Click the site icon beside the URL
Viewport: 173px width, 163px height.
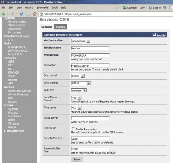point(42,14)
